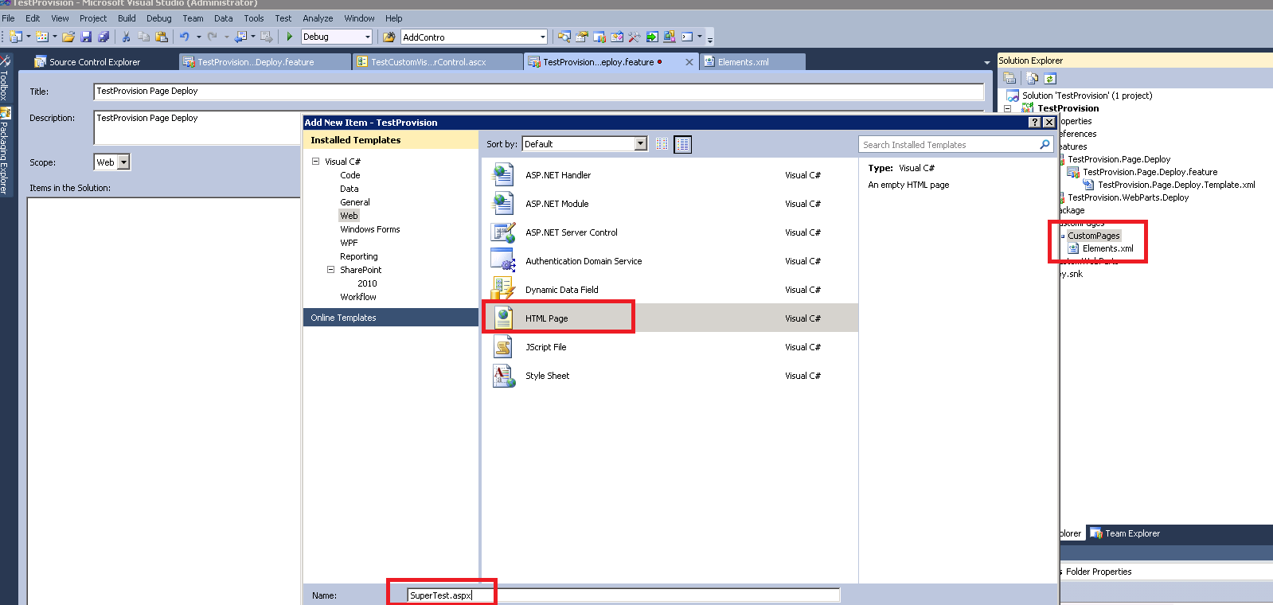Click the feature Title text field
The height and width of the screenshot is (605, 1273).
(x=539, y=92)
